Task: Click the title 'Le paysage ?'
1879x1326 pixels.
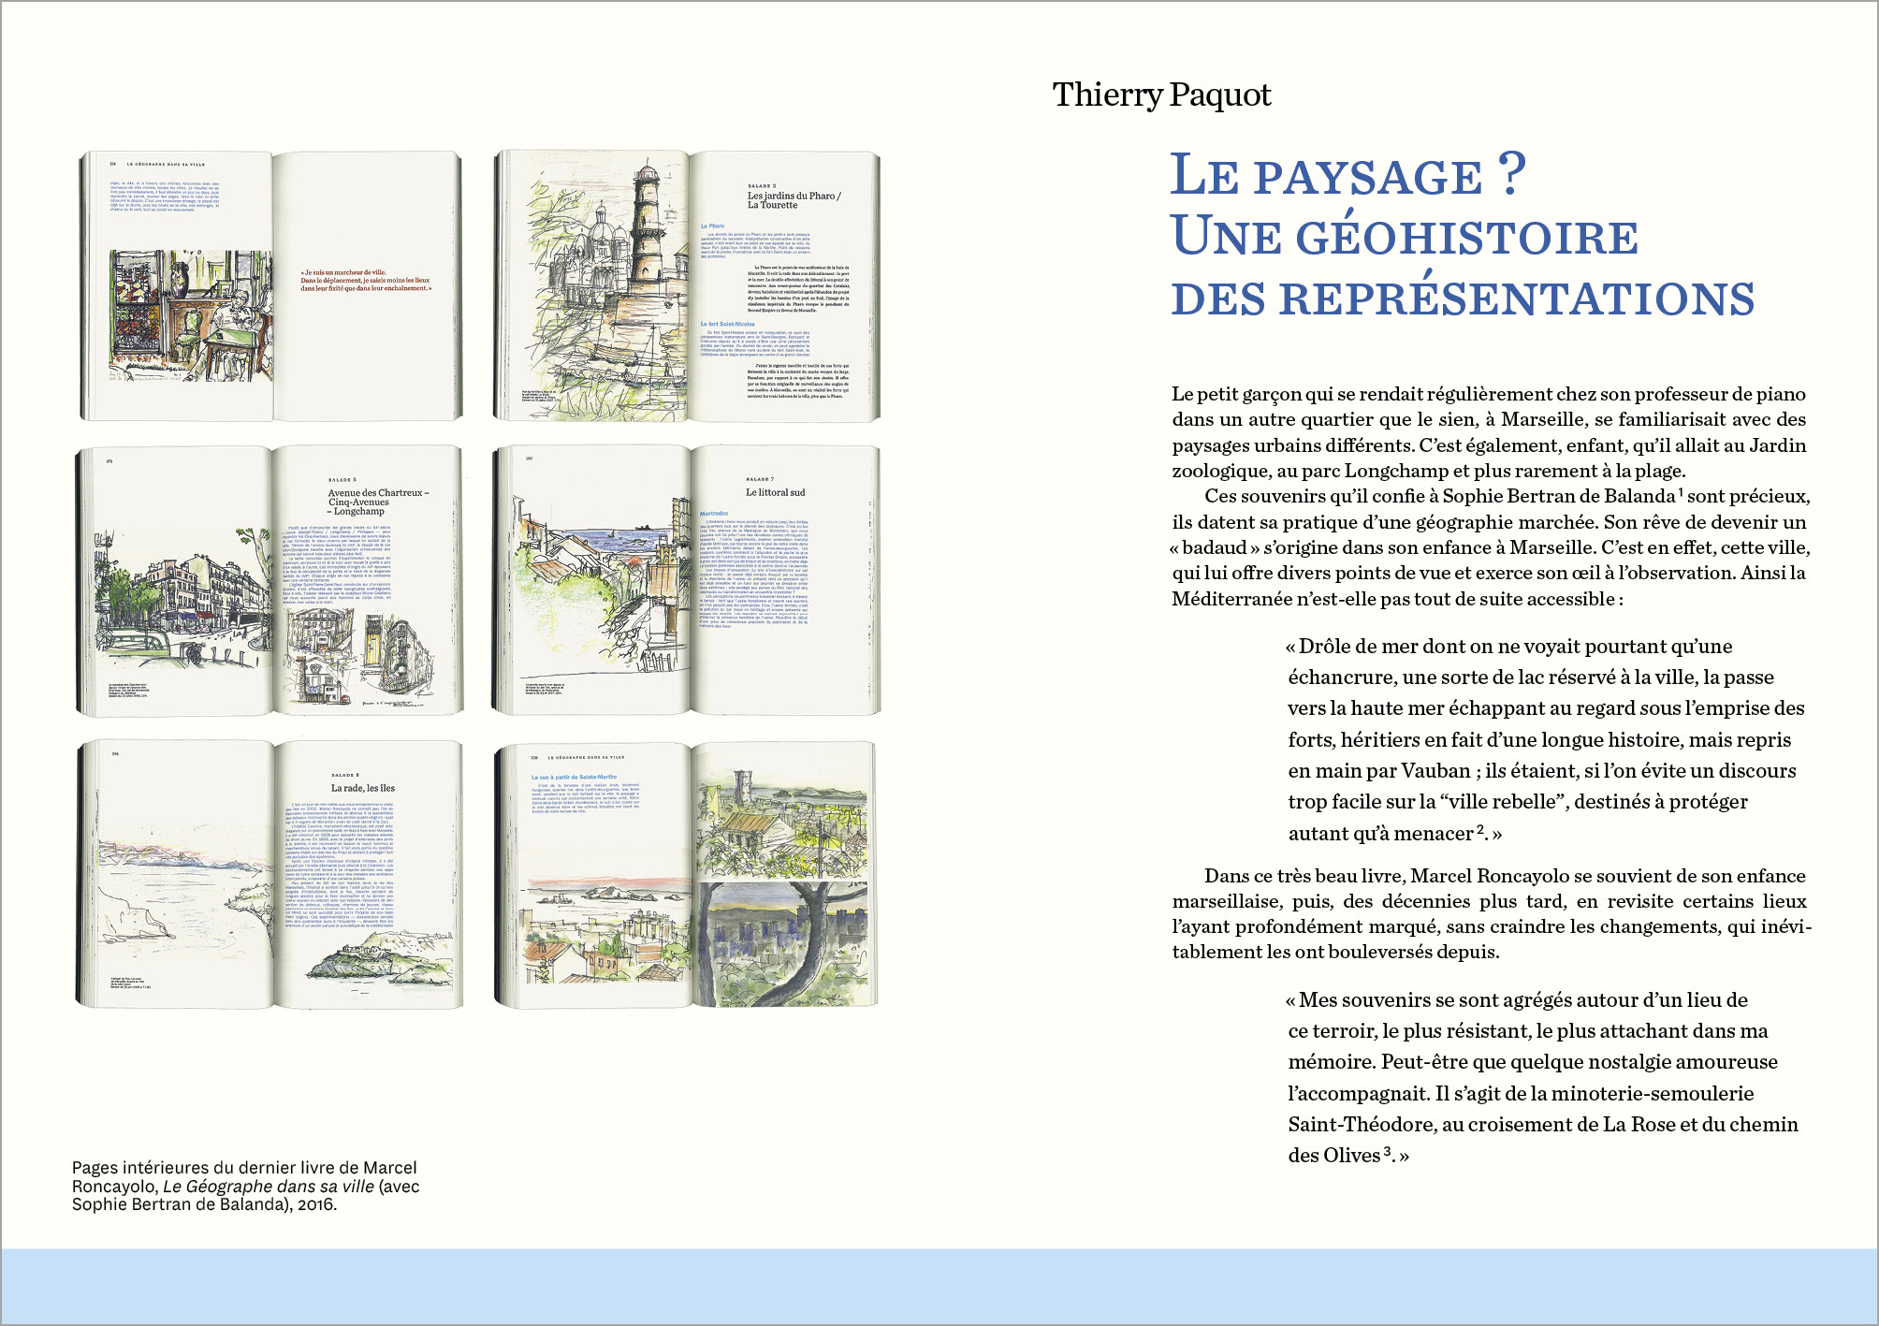Action: 1347,175
